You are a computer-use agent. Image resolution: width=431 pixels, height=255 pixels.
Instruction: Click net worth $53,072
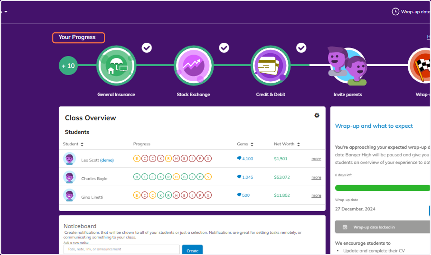point(282,177)
